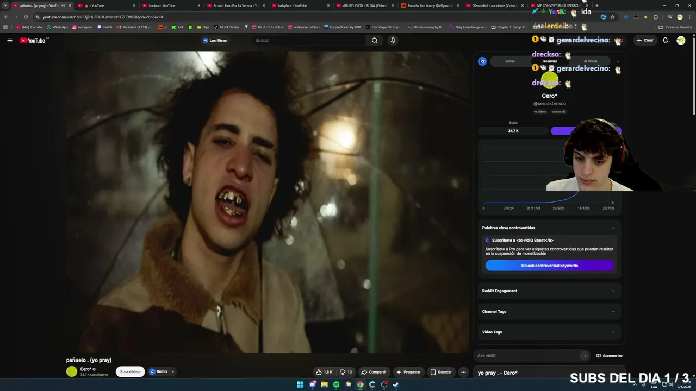Screen dimensions: 696x391
Task: Expand the Reddit Engagement section
Action: click(x=549, y=291)
